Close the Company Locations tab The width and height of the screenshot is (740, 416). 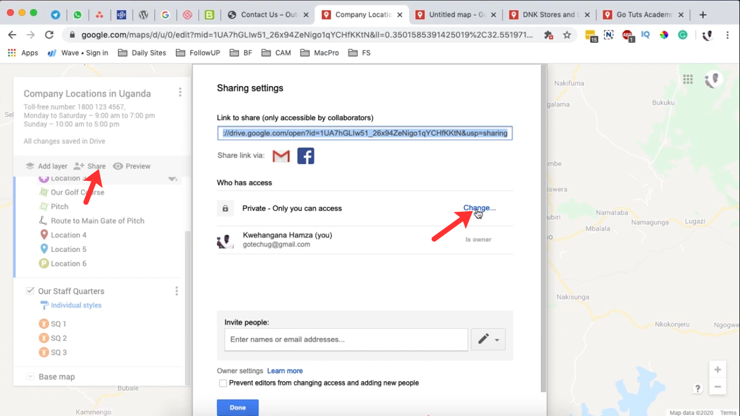pyautogui.click(x=399, y=15)
